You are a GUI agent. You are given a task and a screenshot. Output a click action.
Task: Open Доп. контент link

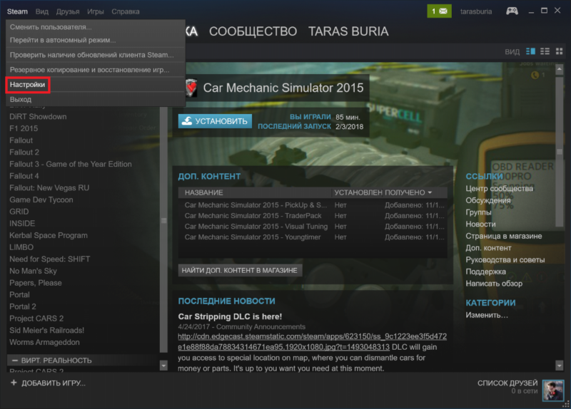click(488, 248)
